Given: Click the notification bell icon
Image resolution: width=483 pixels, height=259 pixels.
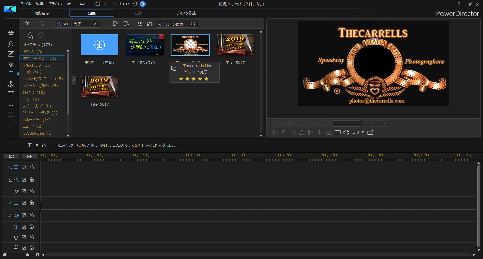Looking at the screenshot, I should coord(143,4).
